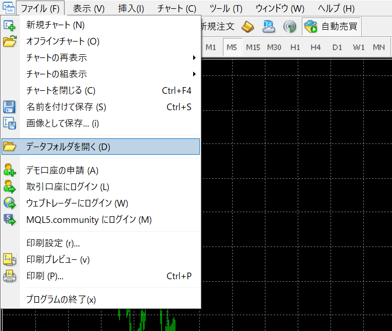This screenshot has width=392, height=331.
Task: Switch to MN timeframe
Action: click(379, 47)
